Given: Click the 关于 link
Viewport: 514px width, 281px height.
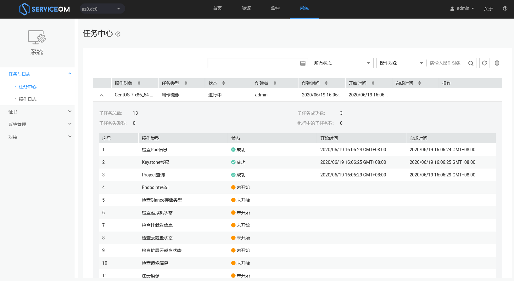Looking at the screenshot, I should pos(488,9).
